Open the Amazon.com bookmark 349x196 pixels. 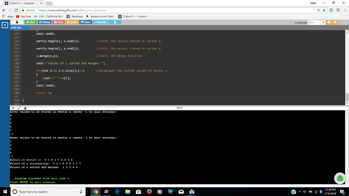click(x=100, y=16)
